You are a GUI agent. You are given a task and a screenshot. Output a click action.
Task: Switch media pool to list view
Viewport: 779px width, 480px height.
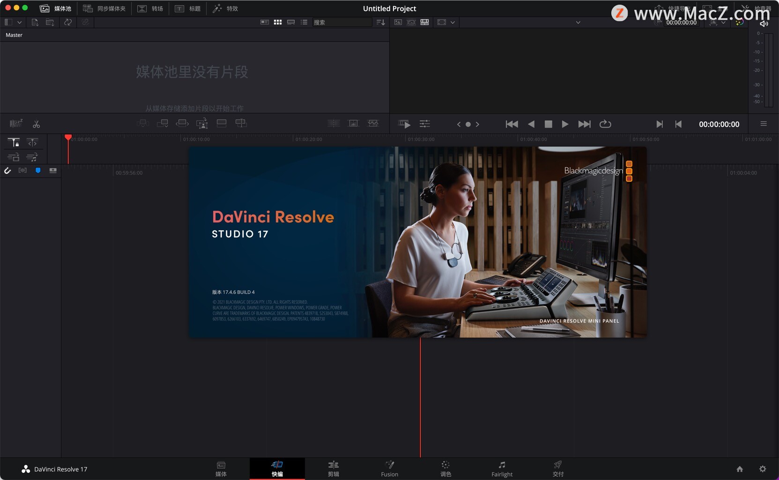[304, 22]
